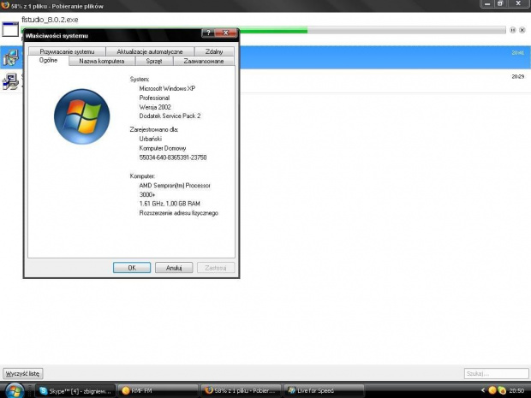
Task: Click the AMD Sempron(tm) Processor text
Action: [x=175, y=186]
